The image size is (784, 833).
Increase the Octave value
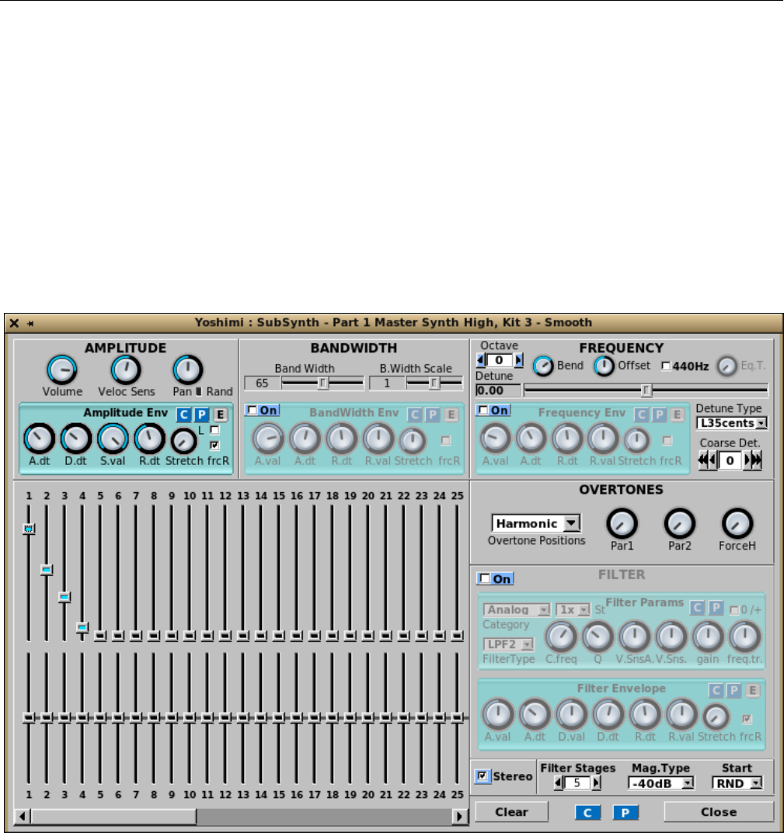click(x=518, y=360)
